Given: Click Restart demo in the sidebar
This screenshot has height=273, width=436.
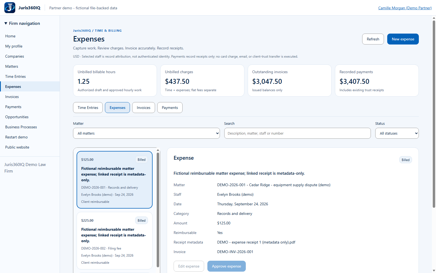Looking at the screenshot, I should (30, 137).
